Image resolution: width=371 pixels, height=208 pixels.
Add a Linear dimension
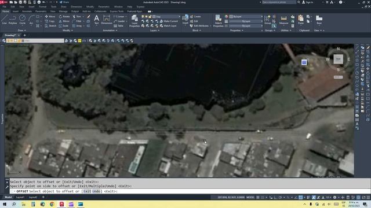119,17
